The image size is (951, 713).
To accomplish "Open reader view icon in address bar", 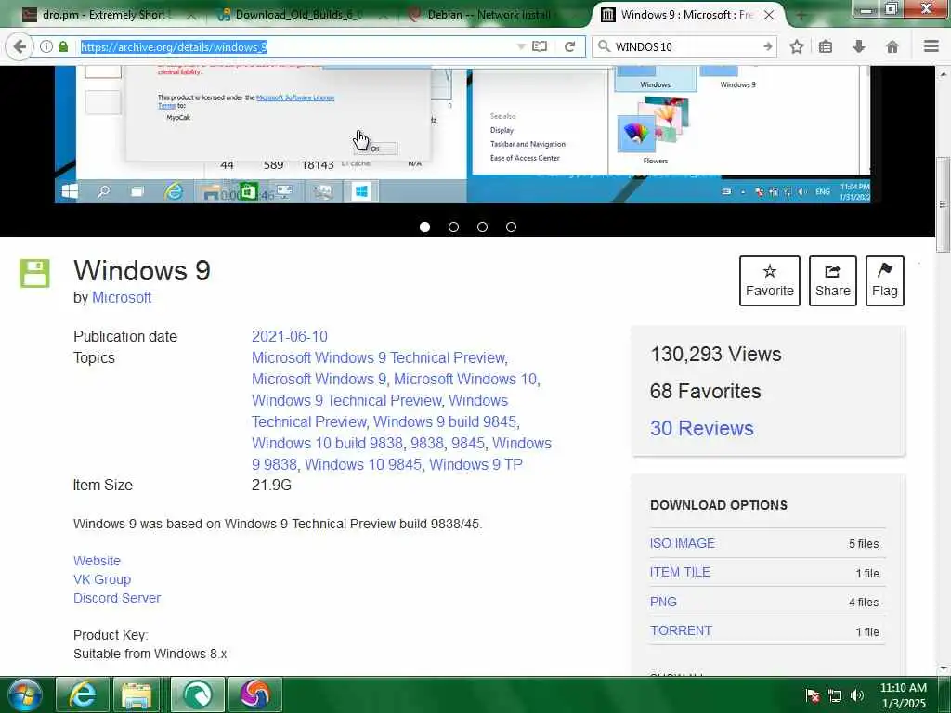I will coord(540,46).
